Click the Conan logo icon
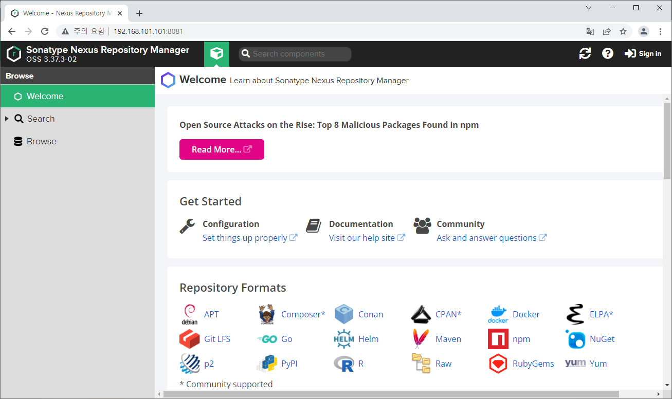The image size is (672, 399). 343,314
